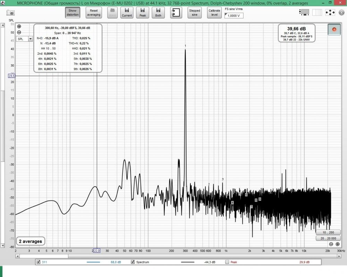Save Both traces via disk icon
Screen dimensions: 347x277
(x=158, y=12)
